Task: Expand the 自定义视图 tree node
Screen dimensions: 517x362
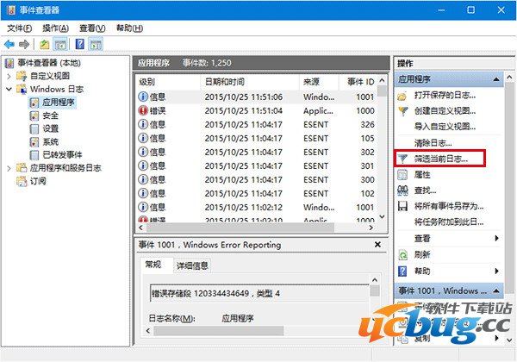Action: coord(9,76)
